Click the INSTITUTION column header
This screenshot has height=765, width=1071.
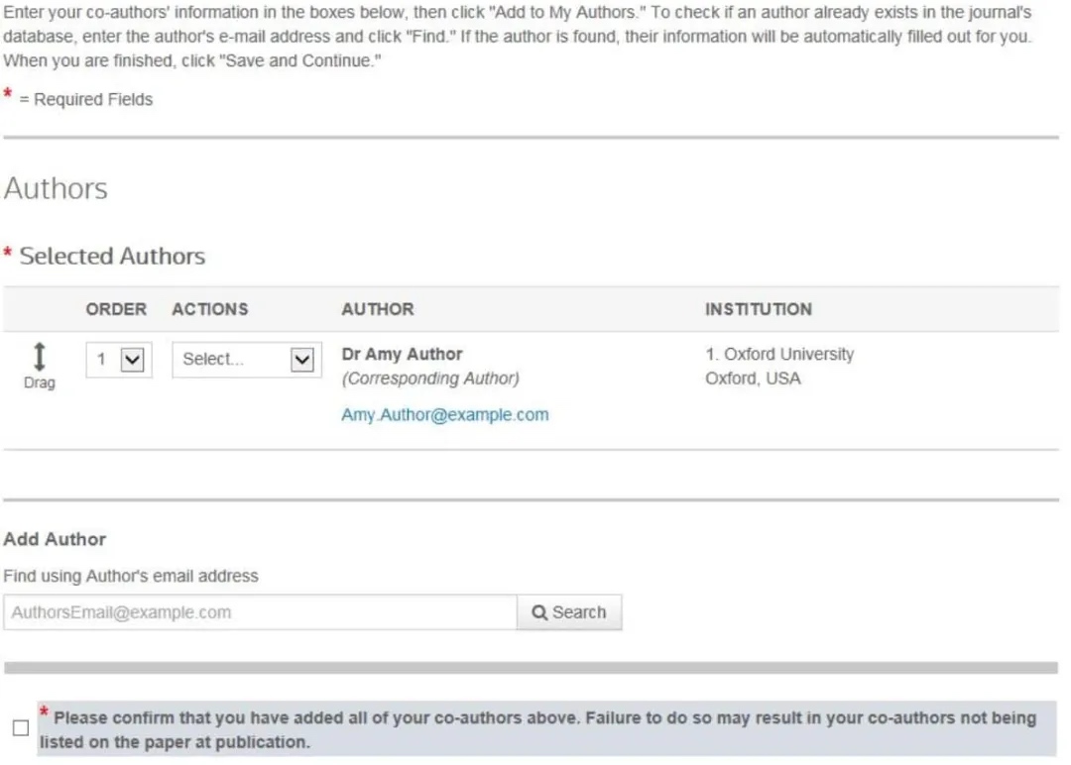(x=758, y=309)
